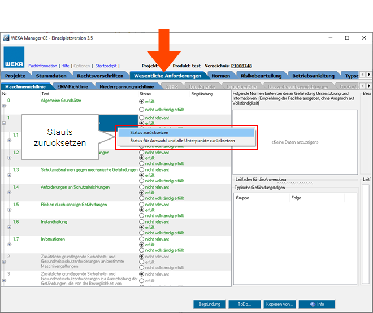The image size is (373, 313).
Task: Click the Gruppe column header
Action: [x=242, y=198]
